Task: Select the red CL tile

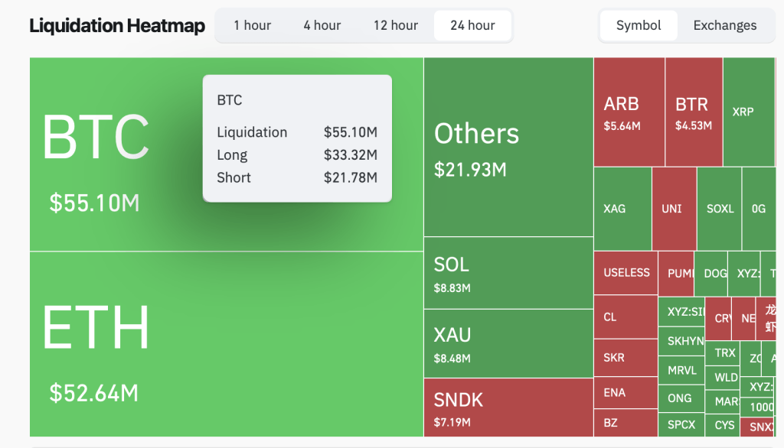Action: click(x=626, y=317)
